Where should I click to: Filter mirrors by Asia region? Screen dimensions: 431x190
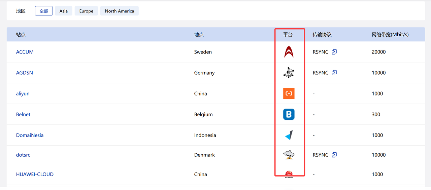click(x=64, y=11)
